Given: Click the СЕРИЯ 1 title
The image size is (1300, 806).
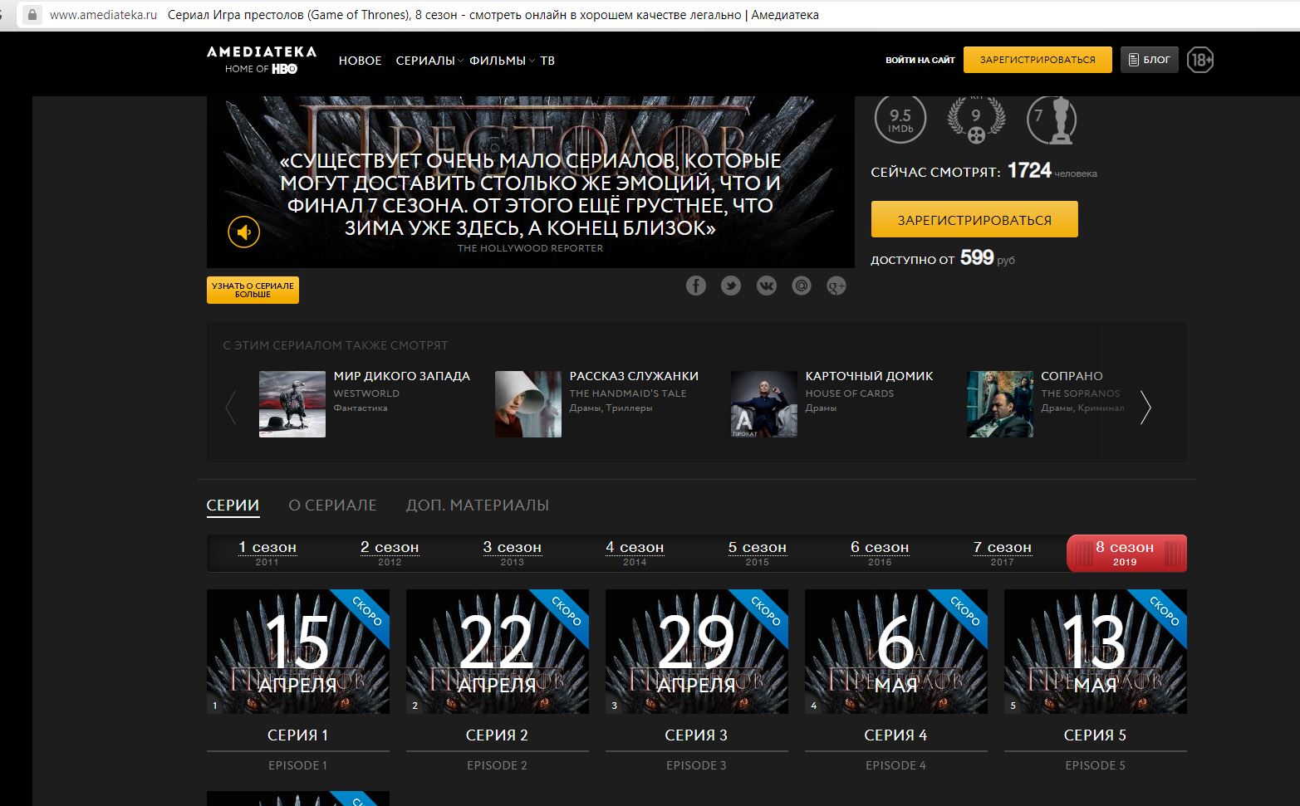Looking at the screenshot, I should pos(298,735).
